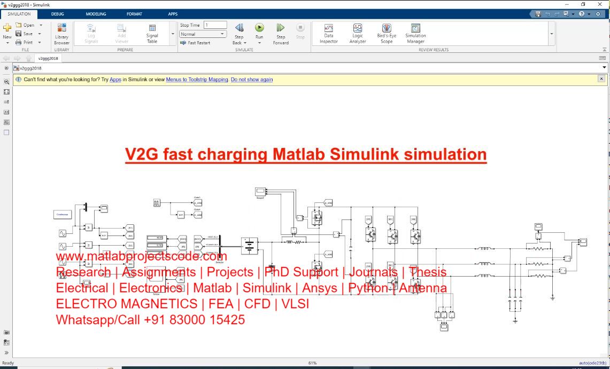Viewport: 610px width, 369px height.
Task: Expand the Prepare gallery dropdown
Action: (173, 34)
